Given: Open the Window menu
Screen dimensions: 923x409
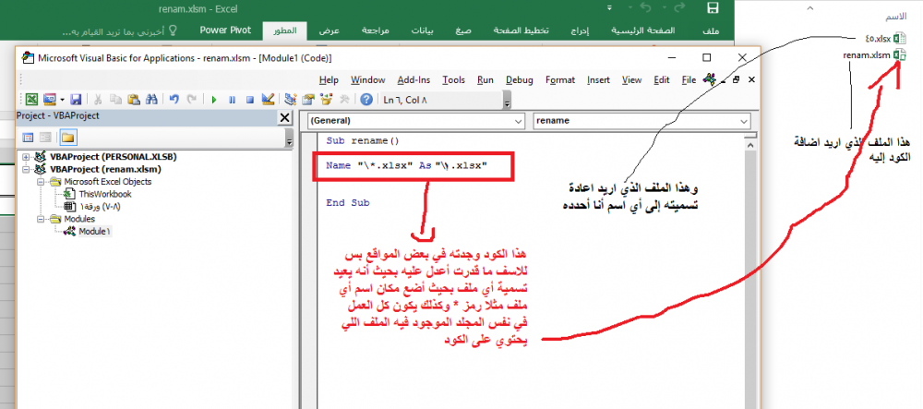Looking at the screenshot, I should [368, 80].
